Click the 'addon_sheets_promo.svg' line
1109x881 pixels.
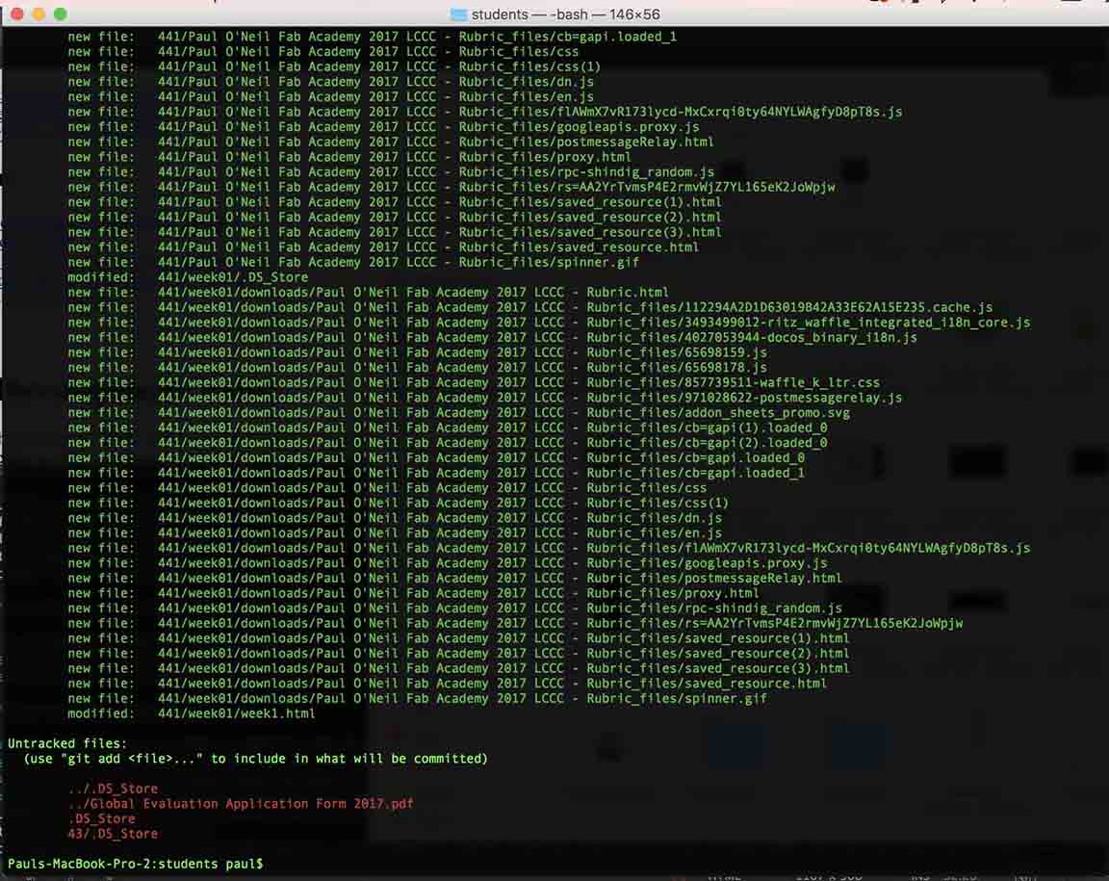[x=458, y=412]
